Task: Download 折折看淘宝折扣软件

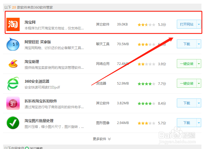Action: [x=187, y=103]
